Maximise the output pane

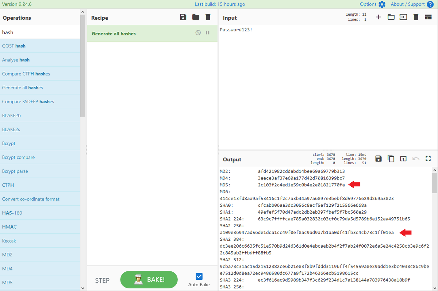(429, 159)
